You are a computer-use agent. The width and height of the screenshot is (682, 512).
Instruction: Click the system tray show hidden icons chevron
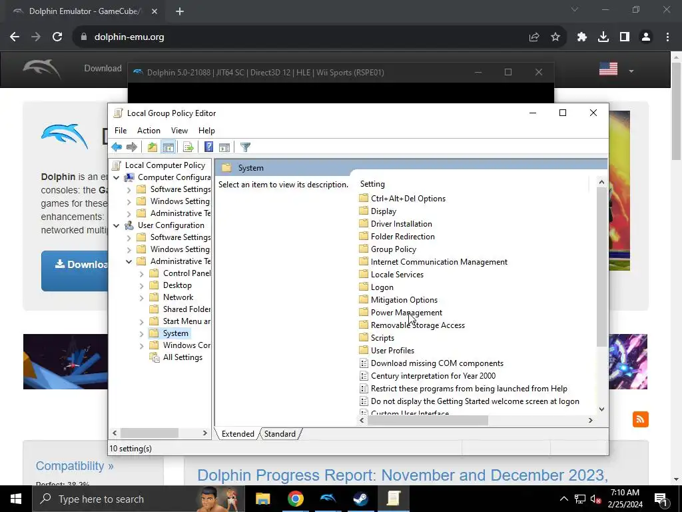click(563, 499)
